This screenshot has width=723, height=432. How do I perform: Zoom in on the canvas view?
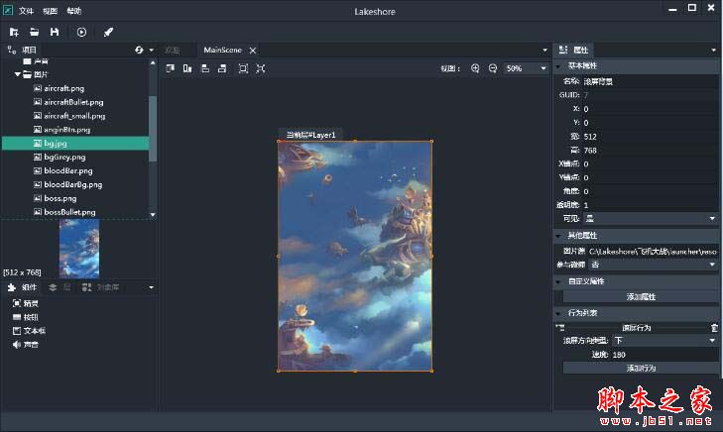pos(475,68)
